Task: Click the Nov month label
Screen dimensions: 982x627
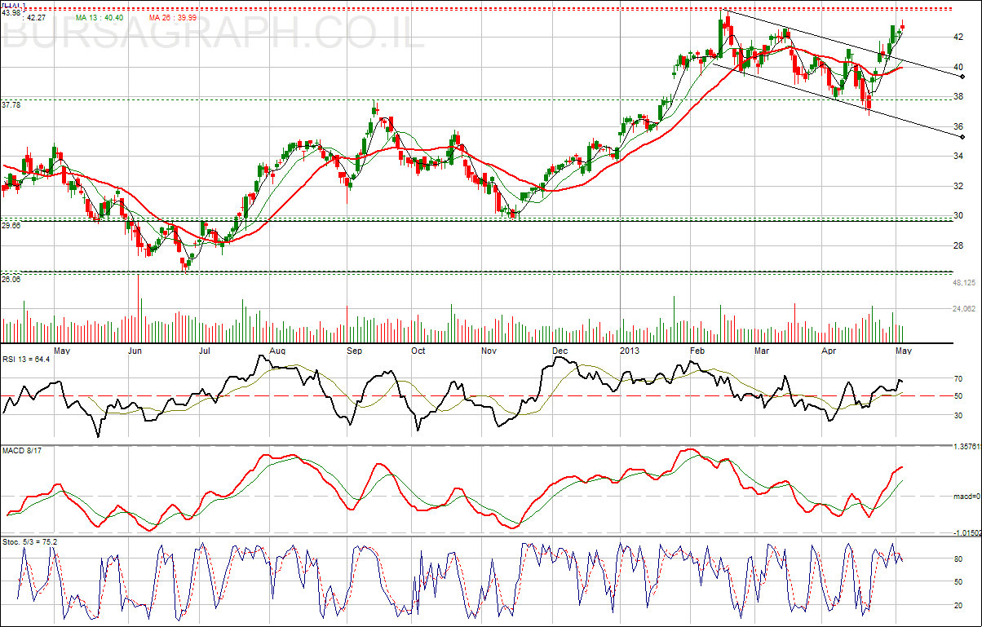Action: (x=489, y=351)
